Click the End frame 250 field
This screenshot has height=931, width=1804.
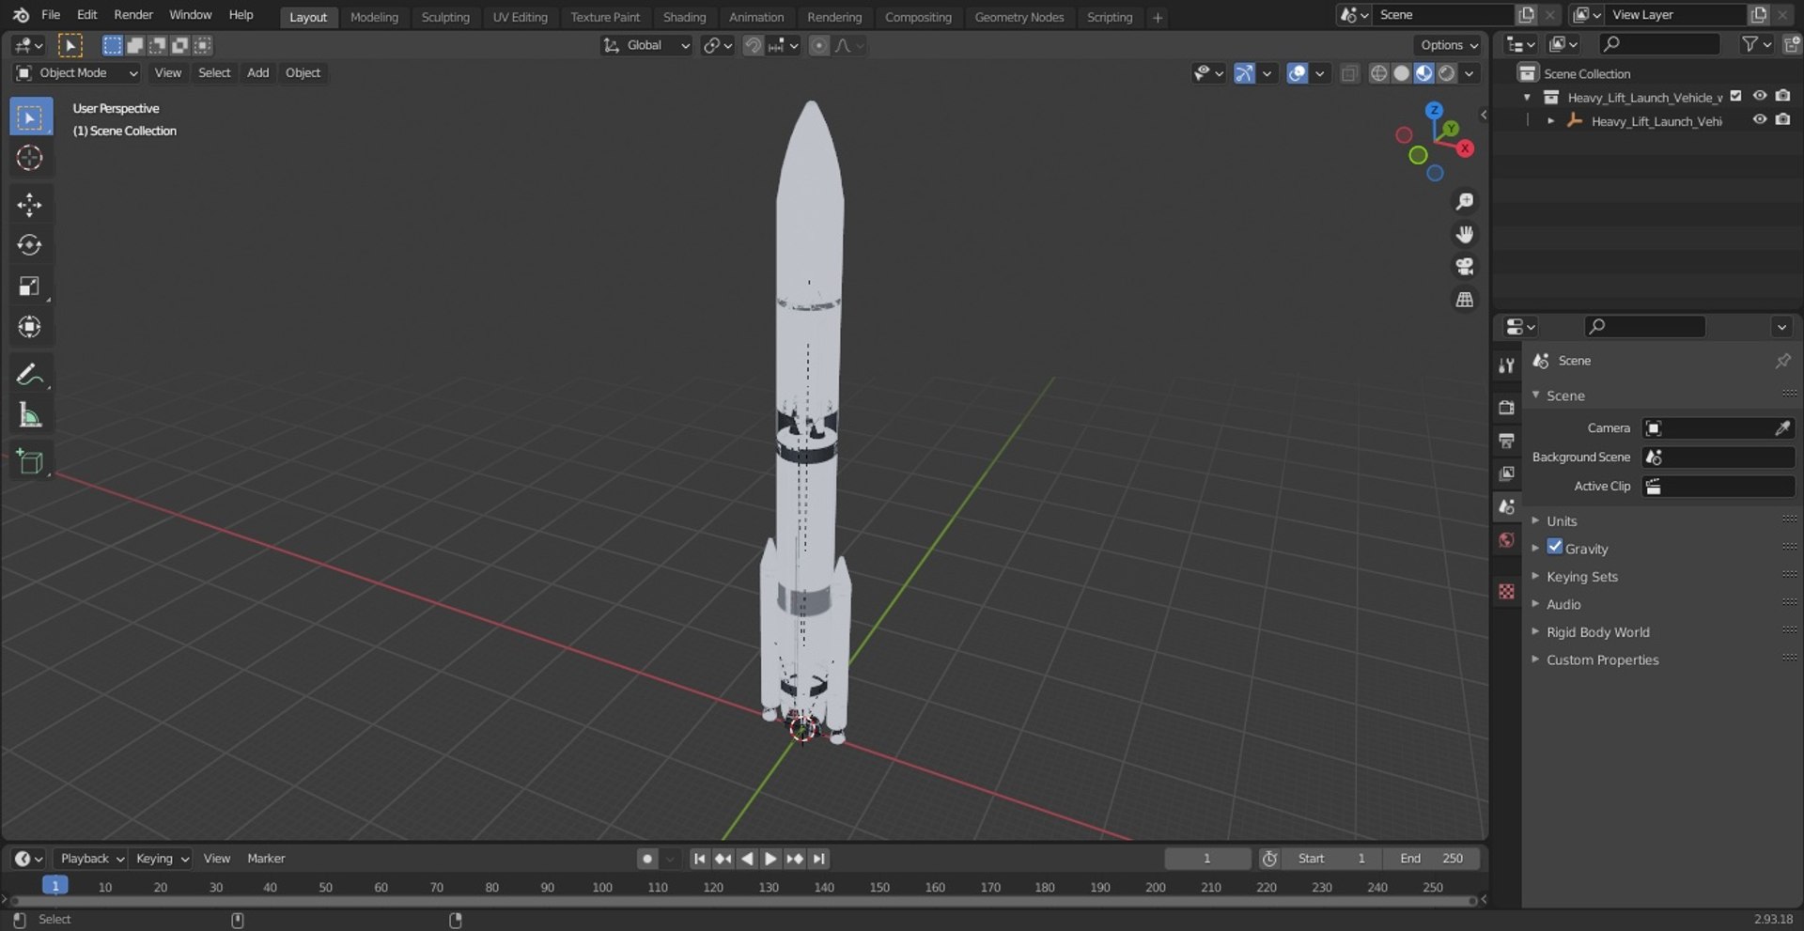click(1431, 859)
